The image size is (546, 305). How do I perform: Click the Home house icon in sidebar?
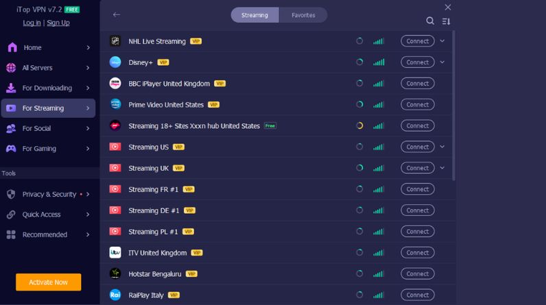click(12, 47)
